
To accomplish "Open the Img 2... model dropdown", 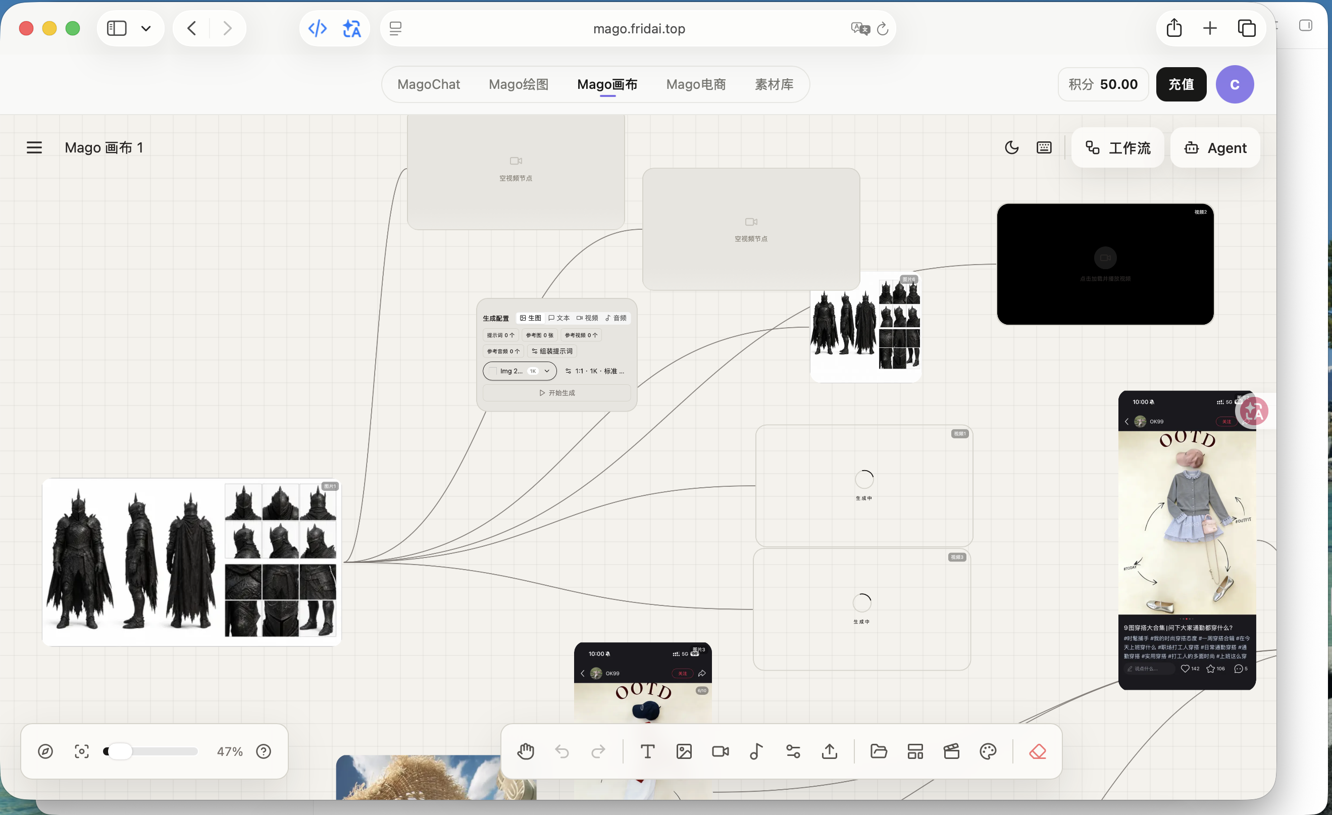I will tap(519, 371).
